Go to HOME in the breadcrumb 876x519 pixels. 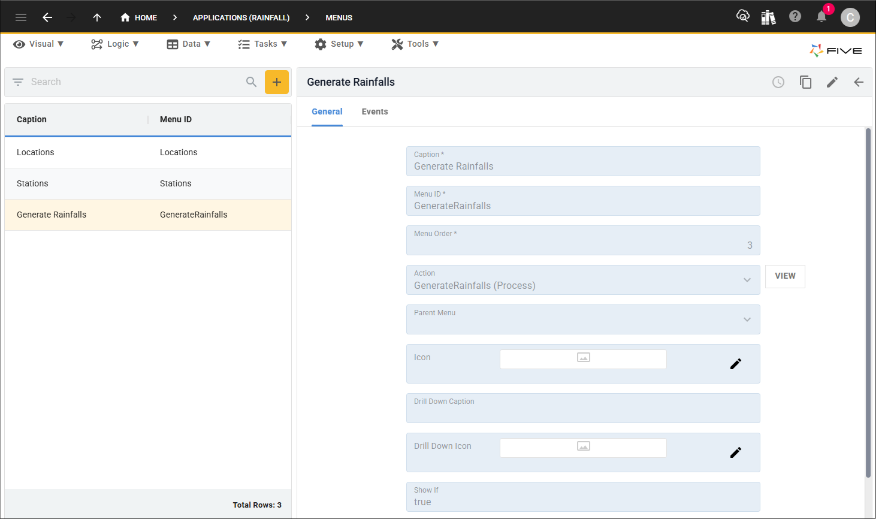pos(138,17)
